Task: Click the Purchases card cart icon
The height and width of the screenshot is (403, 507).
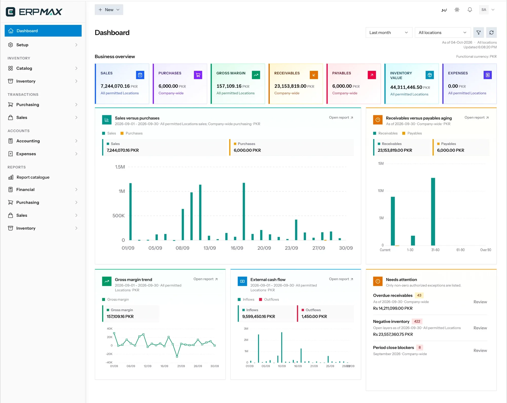Action: pos(198,75)
